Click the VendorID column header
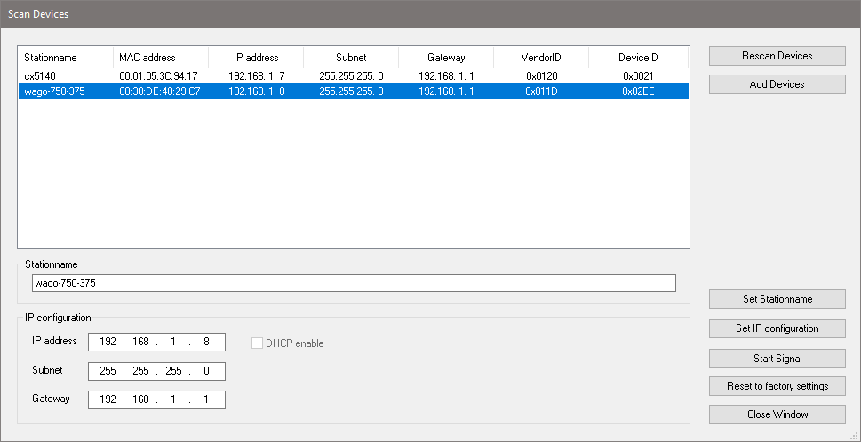 click(x=541, y=58)
